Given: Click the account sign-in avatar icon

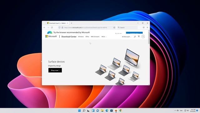Looking at the screenshot, I should click(x=143, y=36).
